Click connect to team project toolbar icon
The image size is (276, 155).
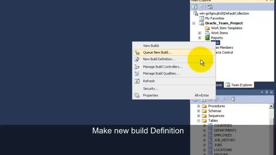(x=210, y=7)
